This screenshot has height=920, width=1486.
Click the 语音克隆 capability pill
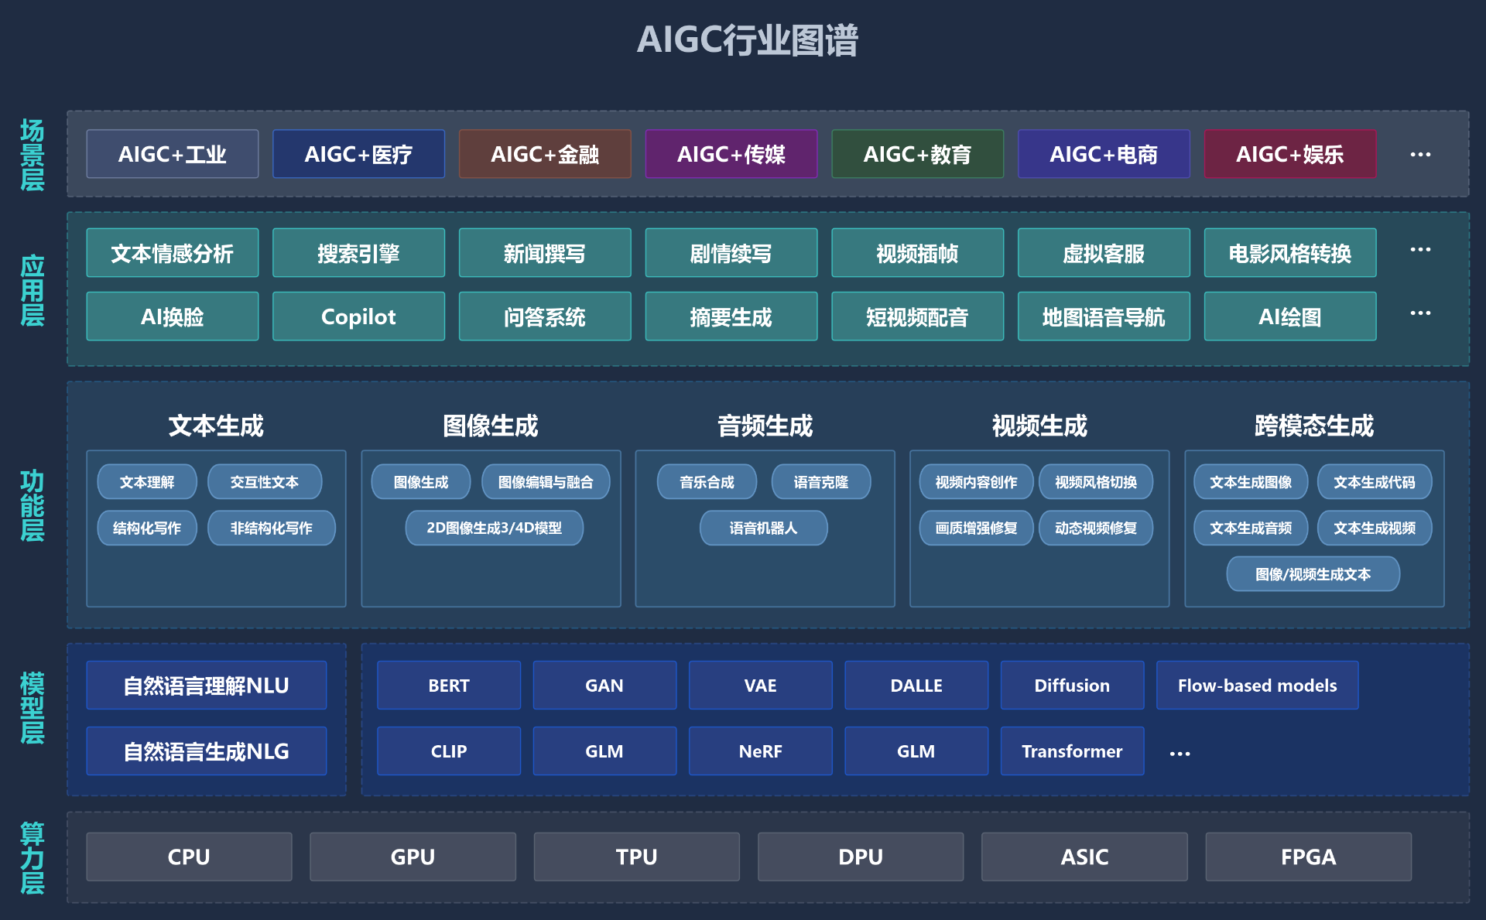tap(821, 481)
